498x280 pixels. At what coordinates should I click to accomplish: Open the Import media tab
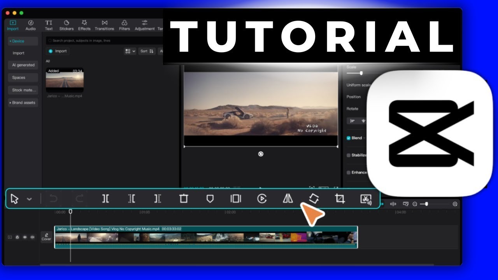12,25
